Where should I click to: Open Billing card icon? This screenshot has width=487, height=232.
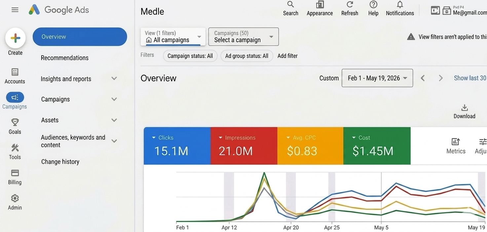pos(15,173)
